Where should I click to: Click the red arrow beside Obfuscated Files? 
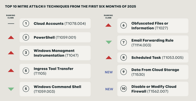point(108,25)
